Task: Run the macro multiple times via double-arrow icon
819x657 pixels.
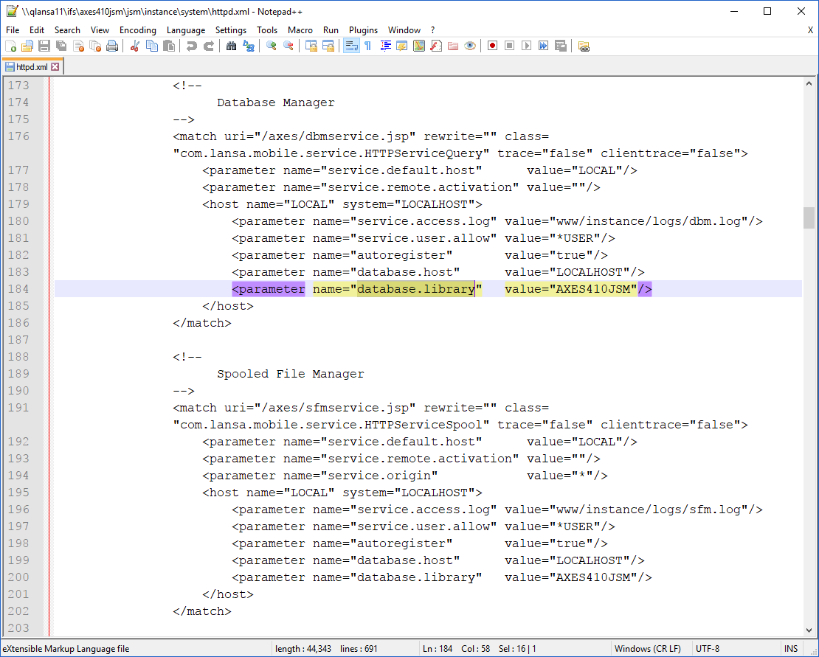Action: click(544, 46)
